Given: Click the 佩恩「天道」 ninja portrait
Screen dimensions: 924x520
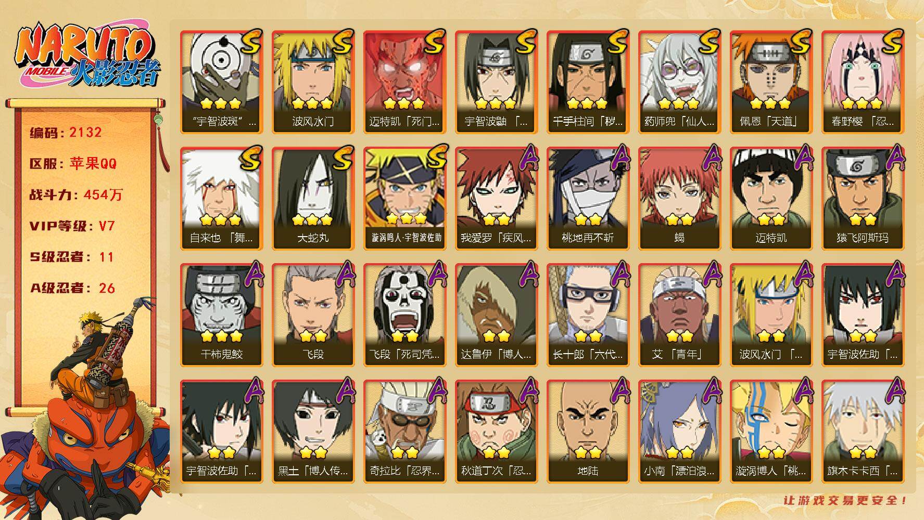Looking at the screenshot, I should (x=771, y=82).
